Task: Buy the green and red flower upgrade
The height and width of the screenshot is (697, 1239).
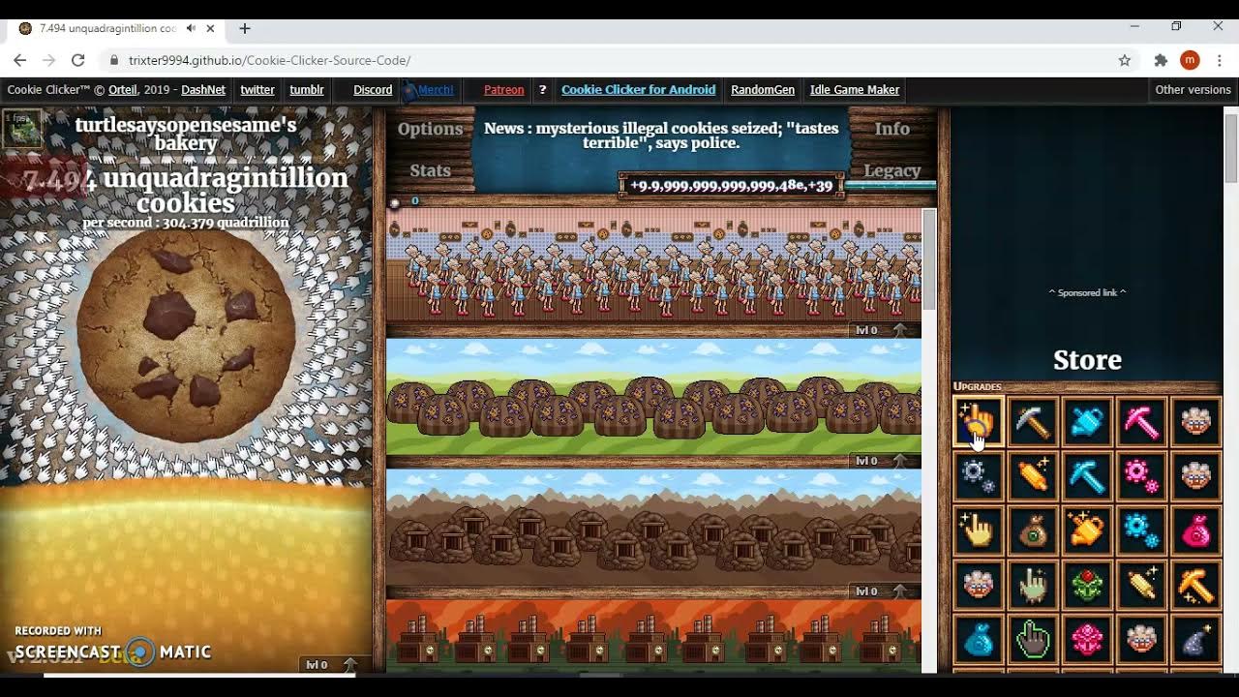Action: pyautogui.click(x=1087, y=585)
